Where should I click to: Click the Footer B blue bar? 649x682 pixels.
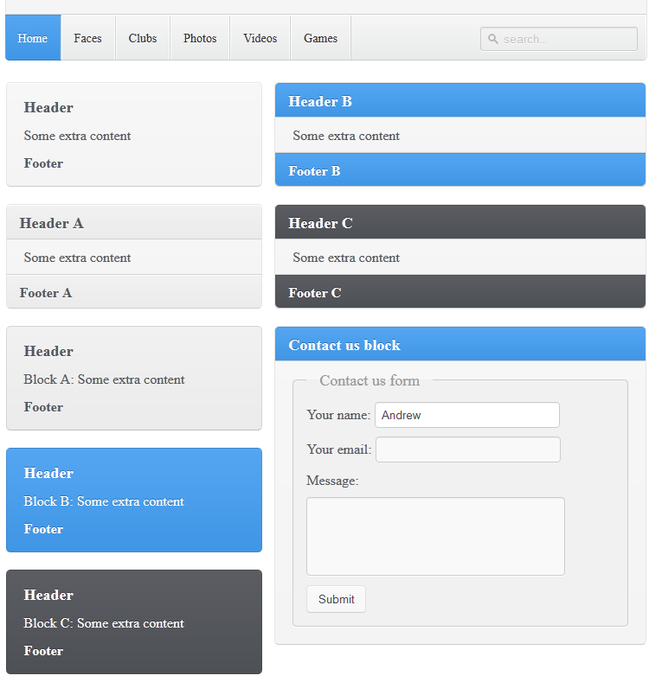[x=459, y=171]
